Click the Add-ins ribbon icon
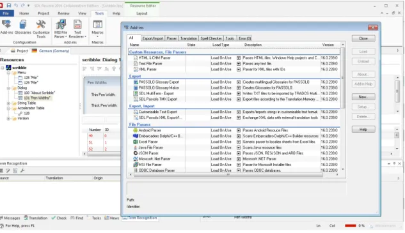Viewport: 405px width, 233px height. click(6, 24)
